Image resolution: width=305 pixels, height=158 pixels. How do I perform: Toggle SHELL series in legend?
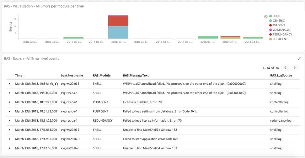[275, 16]
